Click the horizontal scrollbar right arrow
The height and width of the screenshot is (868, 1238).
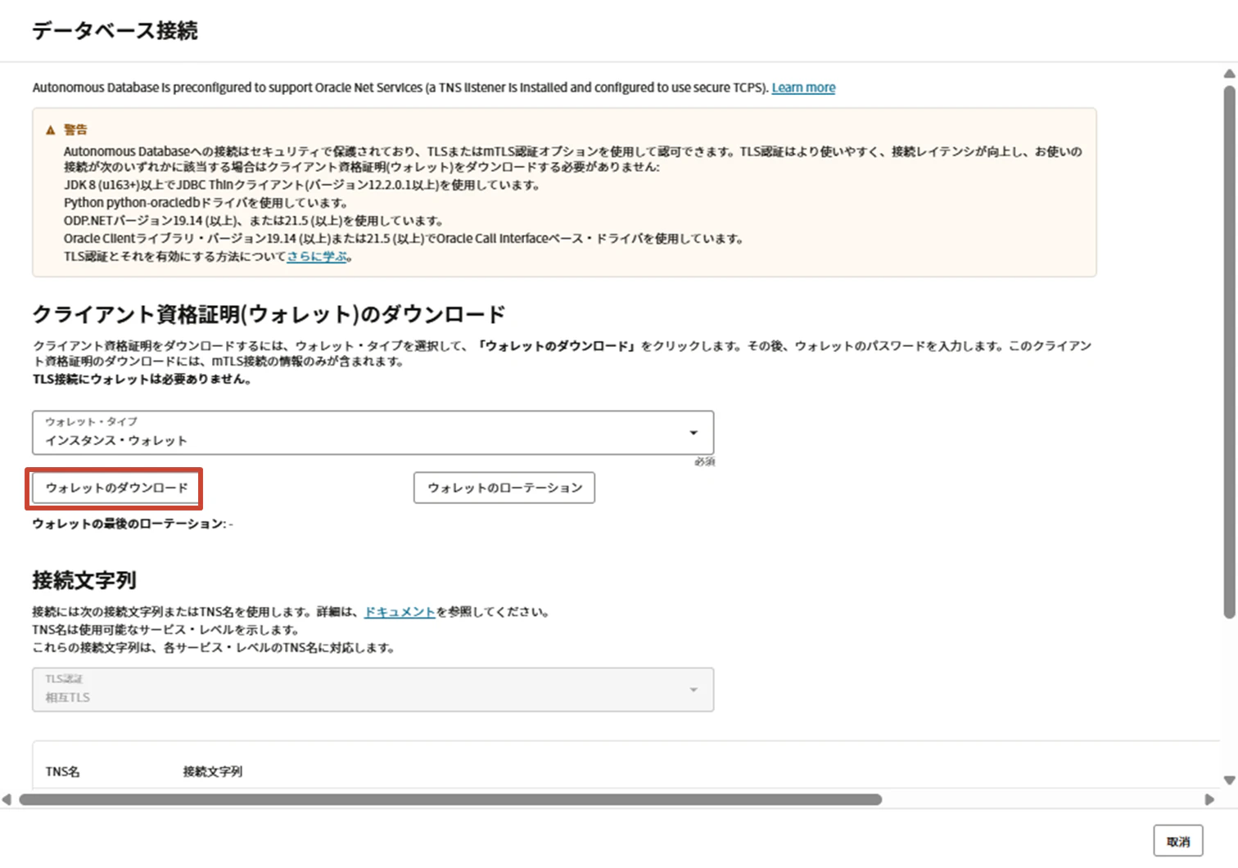1209,799
